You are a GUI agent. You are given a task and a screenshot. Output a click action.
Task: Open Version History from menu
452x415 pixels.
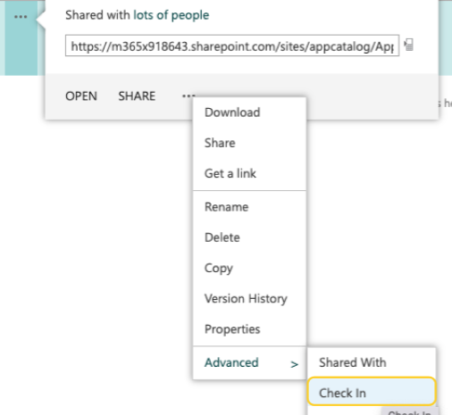246,299
